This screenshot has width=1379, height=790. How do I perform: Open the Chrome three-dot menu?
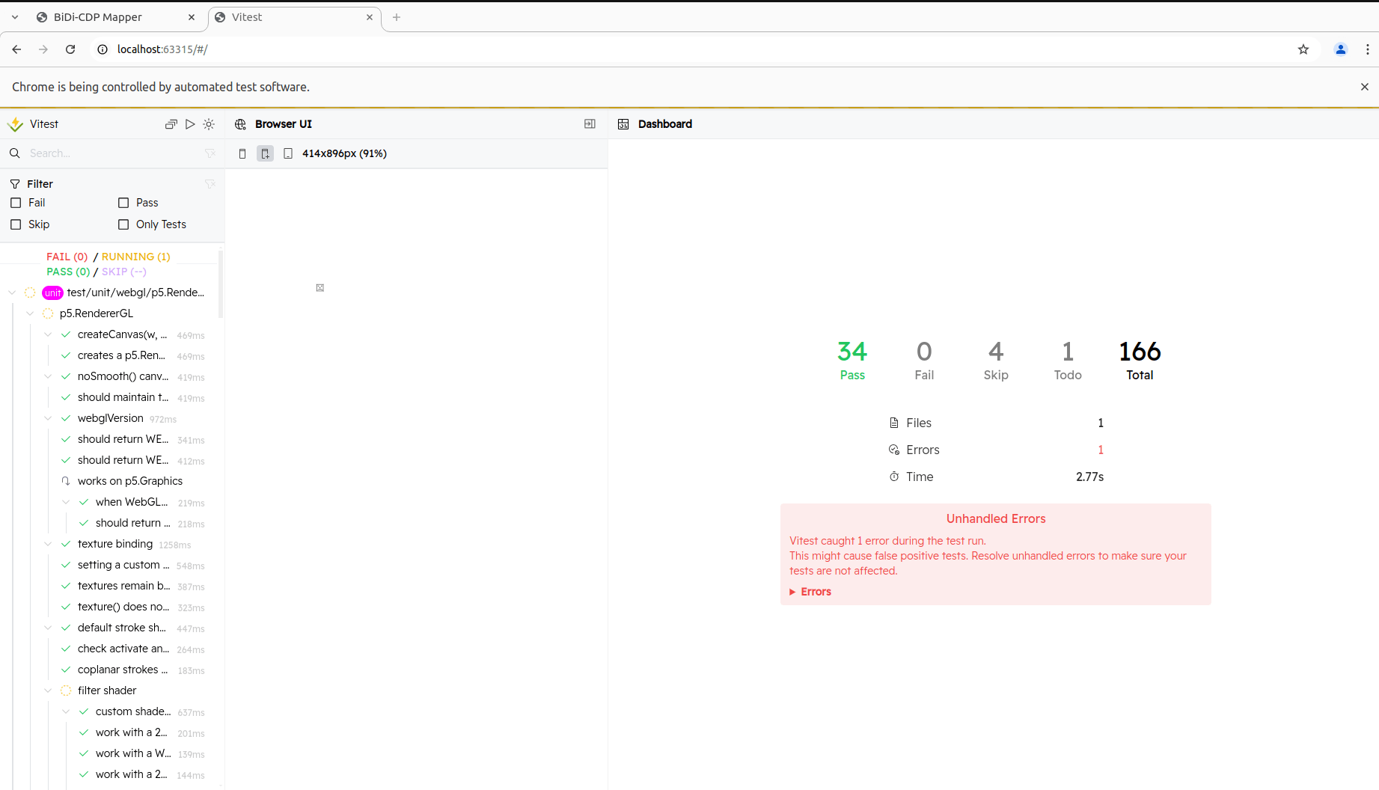(x=1368, y=49)
